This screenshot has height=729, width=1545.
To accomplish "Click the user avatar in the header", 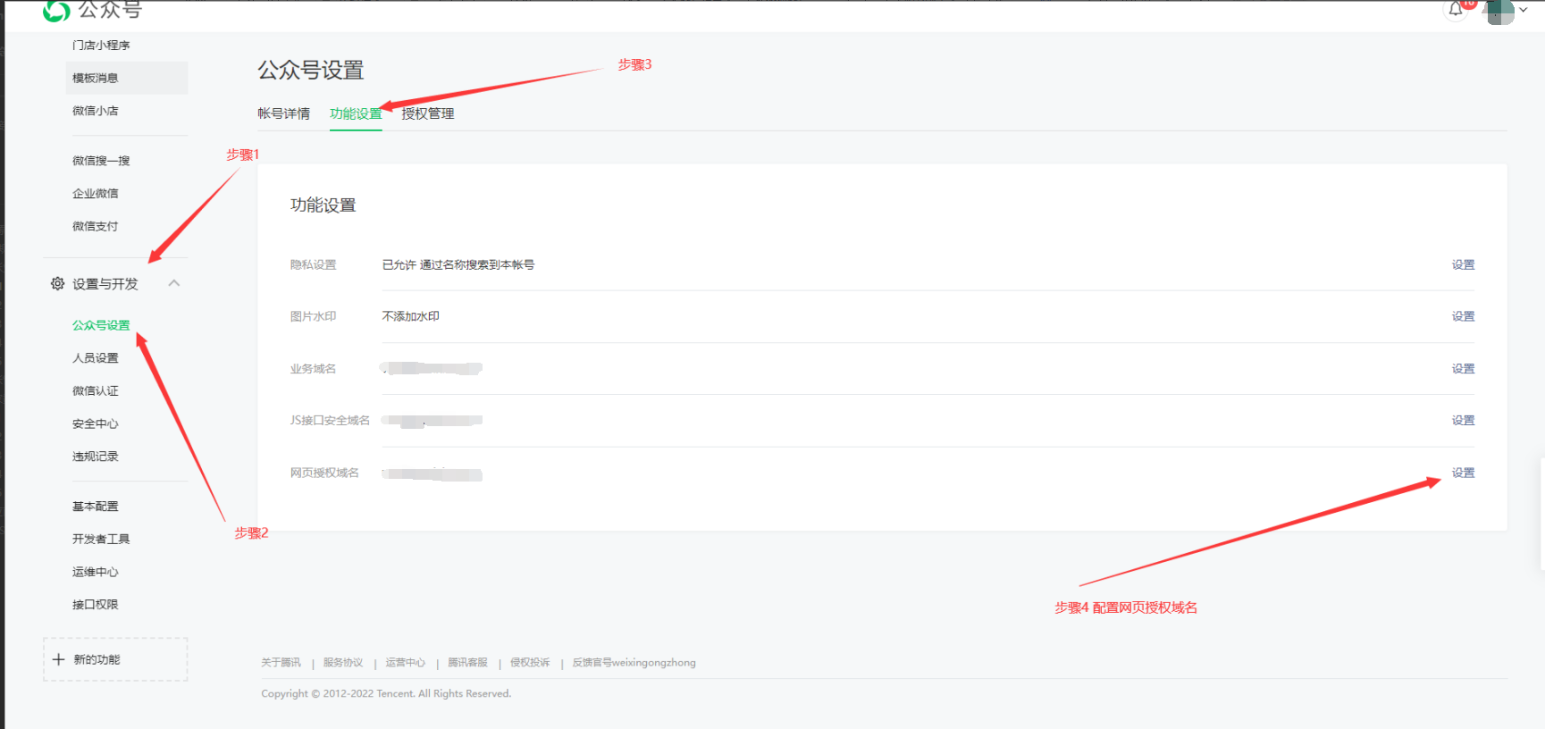I will click(x=1499, y=12).
